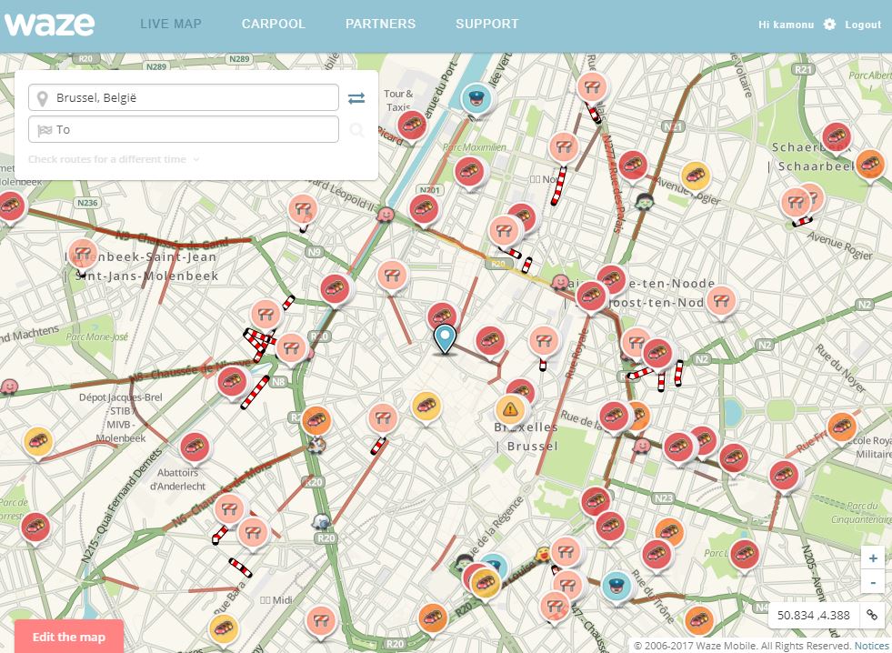Open the CARPOOL menu item
Image resolution: width=892 pixels, height=653 pixels.
pyautogui.click(x=274, y=25)
